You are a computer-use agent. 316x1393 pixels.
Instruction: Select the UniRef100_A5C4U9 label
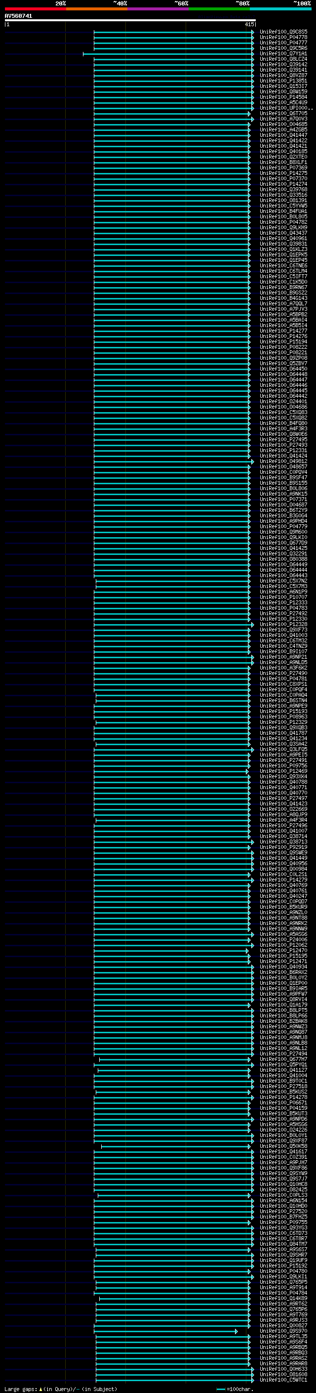click(x=283, y=102)
